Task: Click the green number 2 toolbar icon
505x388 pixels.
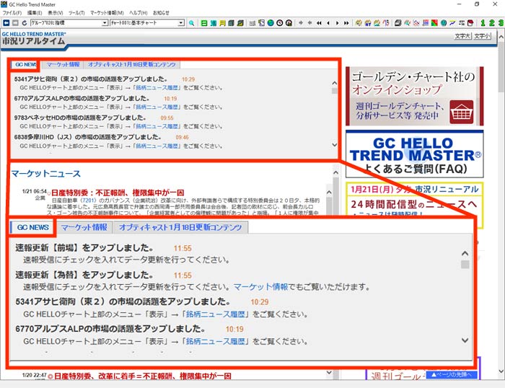Action: 491,23
